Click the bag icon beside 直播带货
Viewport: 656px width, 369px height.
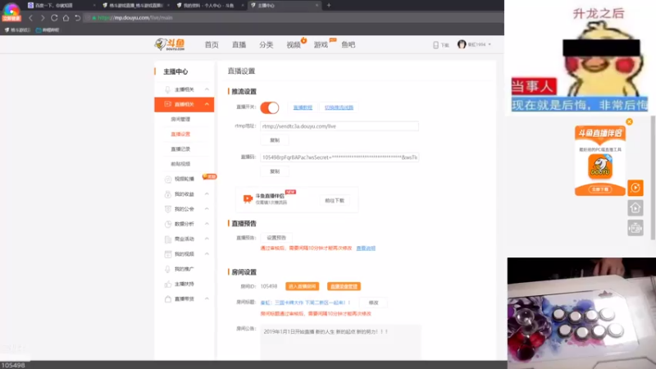point(168,299)
